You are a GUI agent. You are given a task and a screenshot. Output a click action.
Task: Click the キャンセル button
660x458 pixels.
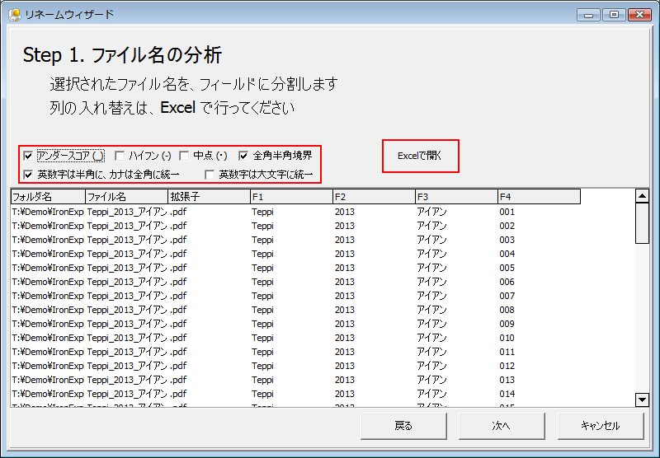point(601,426)
